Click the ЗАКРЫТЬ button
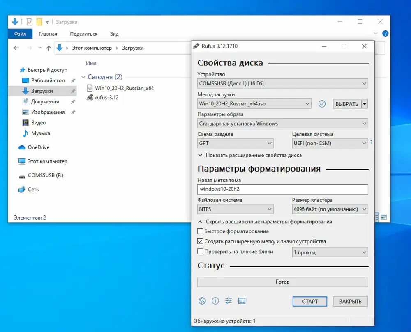 tap(350, 301)
